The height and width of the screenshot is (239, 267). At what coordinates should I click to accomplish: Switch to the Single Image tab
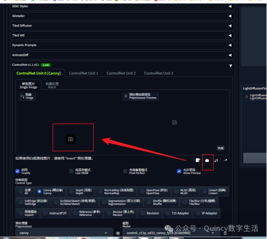click(28, 85)
